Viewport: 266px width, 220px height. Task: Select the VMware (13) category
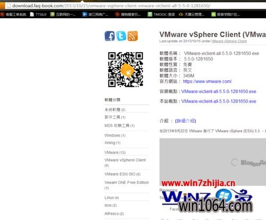coord(115,153)
